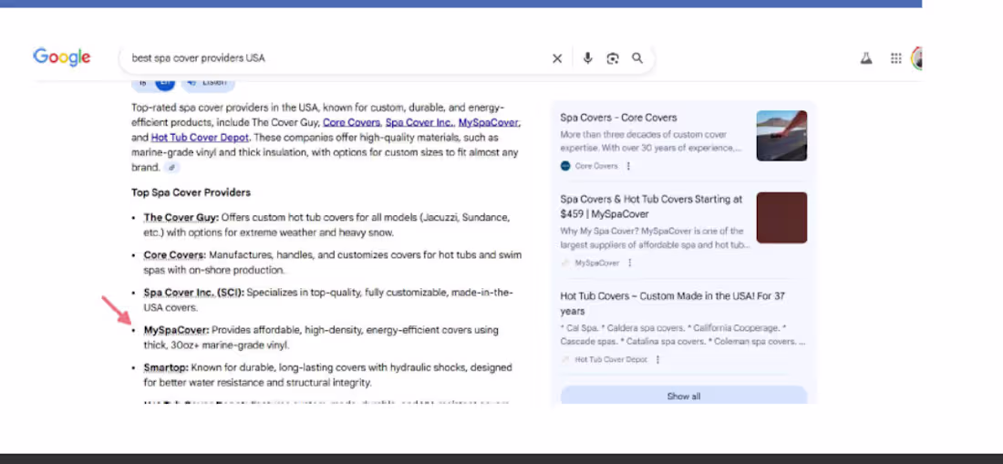Open Google Lens image search icon
The width and height of the screenshot is (1003, 464).
point(613,58)
